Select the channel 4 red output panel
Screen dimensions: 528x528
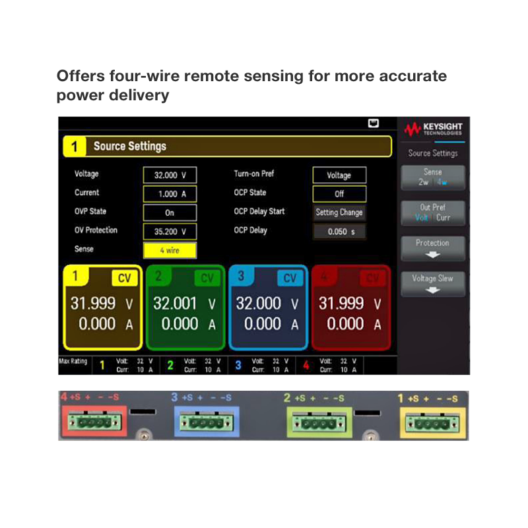351,308
